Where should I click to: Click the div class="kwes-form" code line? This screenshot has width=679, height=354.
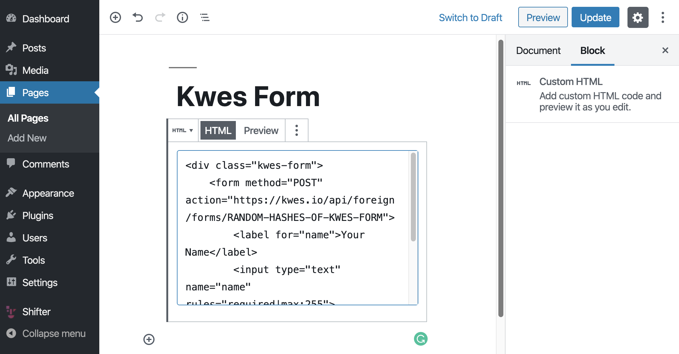point(254,165)
